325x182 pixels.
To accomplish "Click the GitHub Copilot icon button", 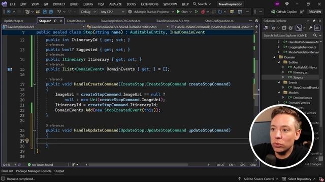I will pos(284,12).
